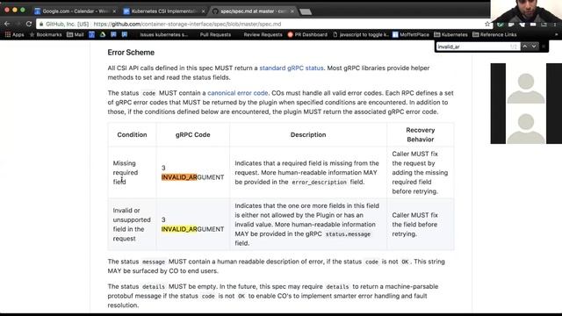The height and width of the screenshot is (316, 562).
Task: Click the Condition column header
Action: click(x=132, y=134)
